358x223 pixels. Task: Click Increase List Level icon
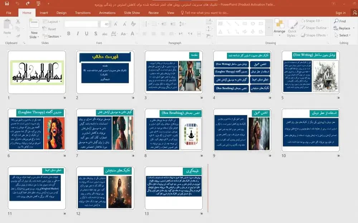tap(173, 24)
